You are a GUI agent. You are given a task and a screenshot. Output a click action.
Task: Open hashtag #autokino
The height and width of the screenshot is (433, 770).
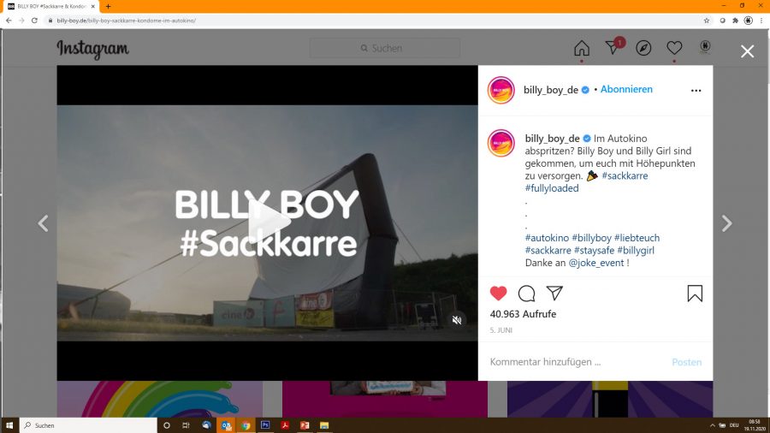click(x=547, y=238)
